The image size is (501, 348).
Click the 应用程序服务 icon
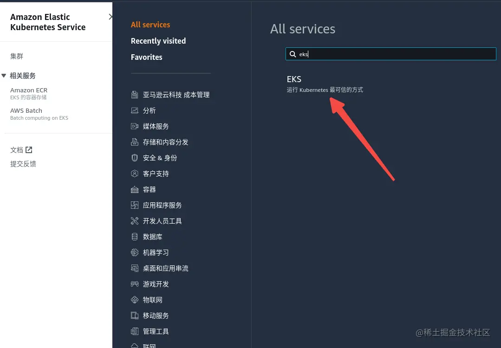pos(135,205)
